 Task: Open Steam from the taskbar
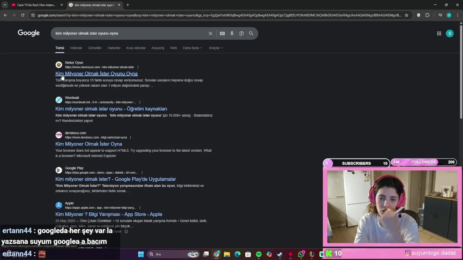280,254
